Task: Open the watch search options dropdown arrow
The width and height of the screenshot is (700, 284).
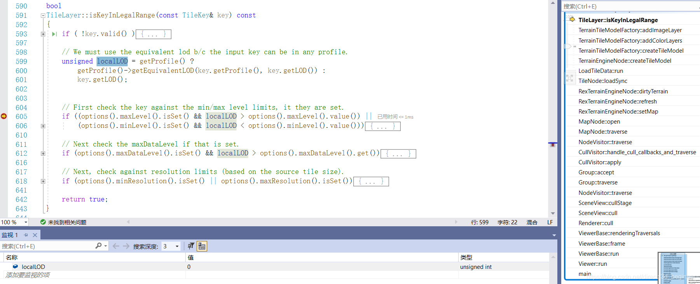Action: point(105,246)
